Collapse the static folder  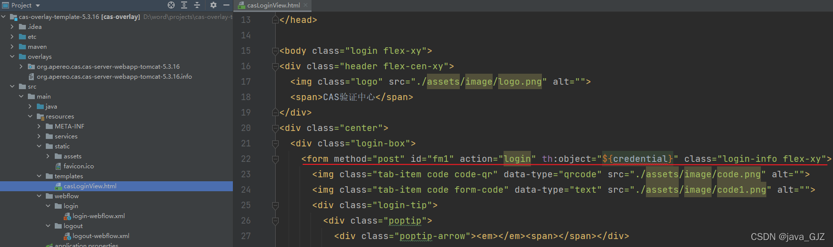pos(39,146)
